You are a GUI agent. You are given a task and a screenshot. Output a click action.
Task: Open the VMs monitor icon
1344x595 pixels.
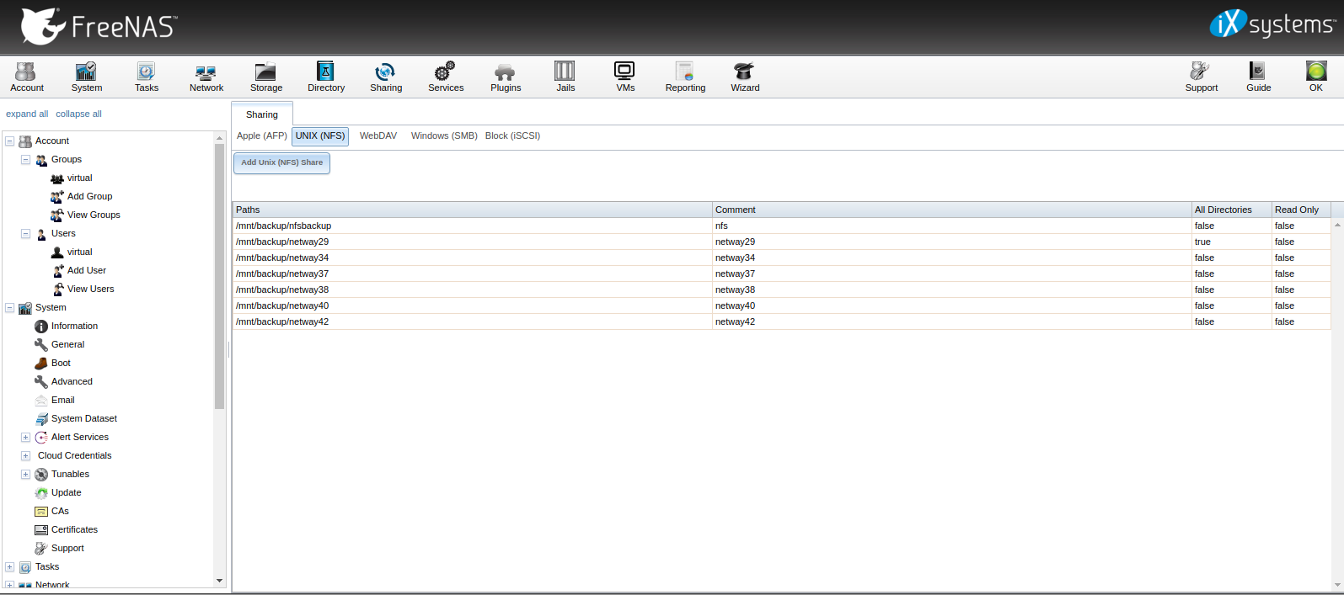pyautogui.click(x=624, y=72)
